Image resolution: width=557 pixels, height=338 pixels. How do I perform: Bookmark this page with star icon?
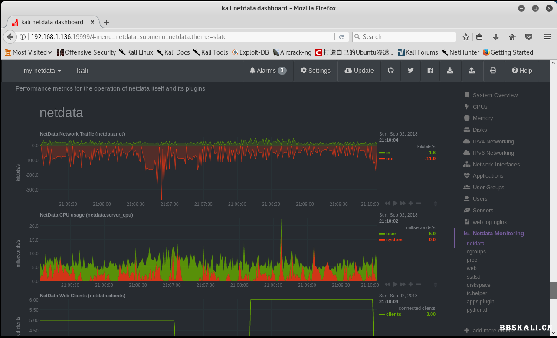[466, 37]
